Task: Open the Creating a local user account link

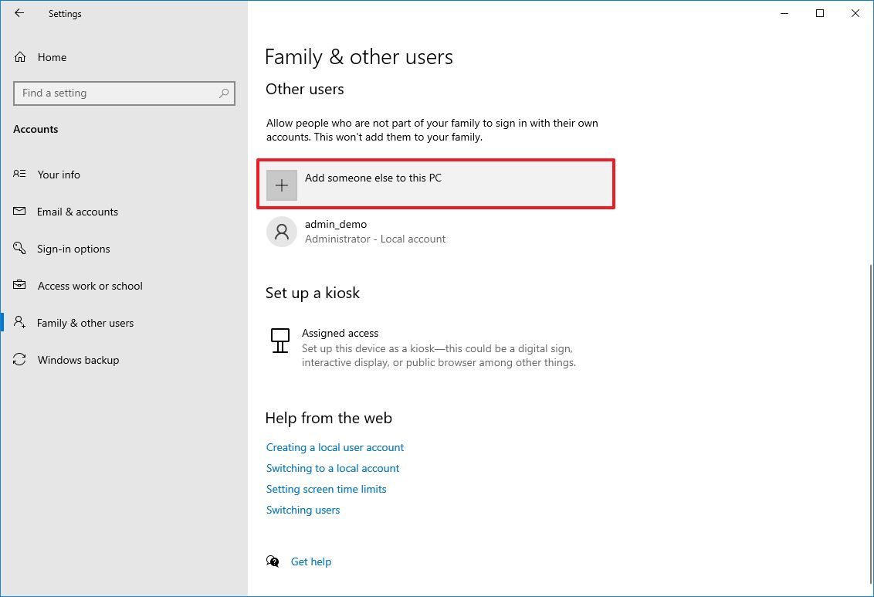Action: click(335, 447)
